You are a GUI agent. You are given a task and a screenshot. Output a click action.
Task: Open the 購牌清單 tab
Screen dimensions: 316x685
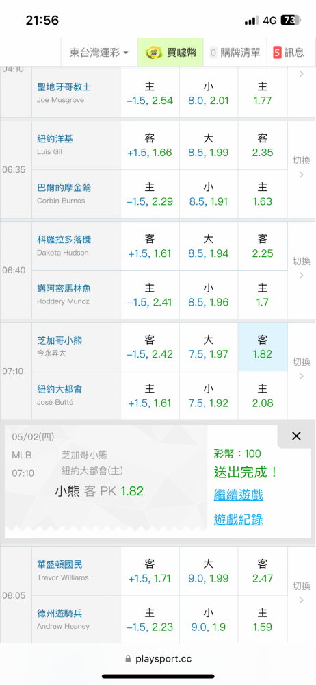[235, 53]
